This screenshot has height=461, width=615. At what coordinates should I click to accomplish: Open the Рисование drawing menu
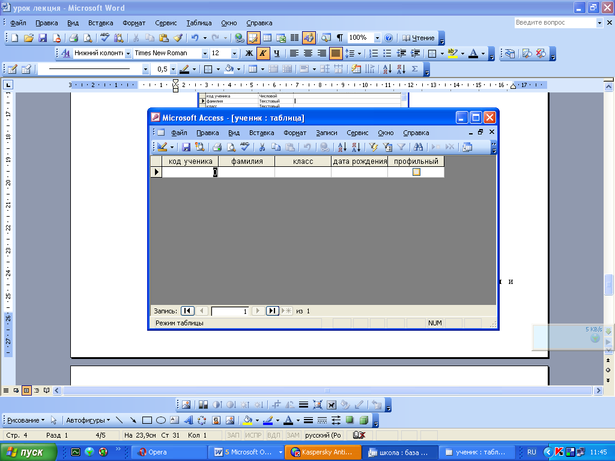[x=26, y=420]
